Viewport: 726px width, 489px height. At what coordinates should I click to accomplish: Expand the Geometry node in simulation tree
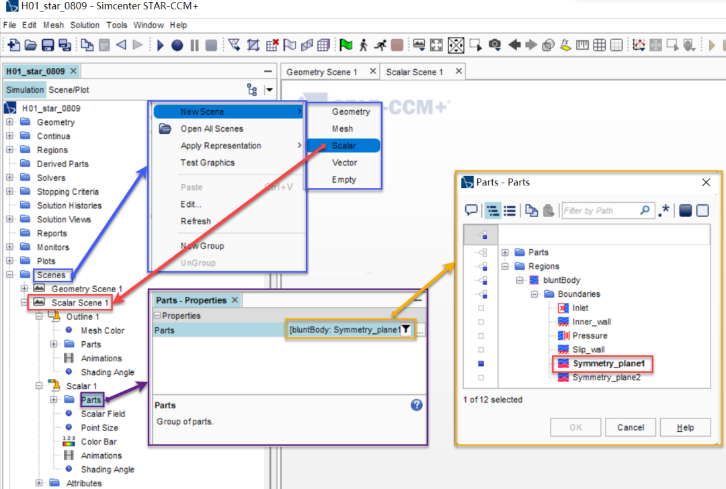9,122
